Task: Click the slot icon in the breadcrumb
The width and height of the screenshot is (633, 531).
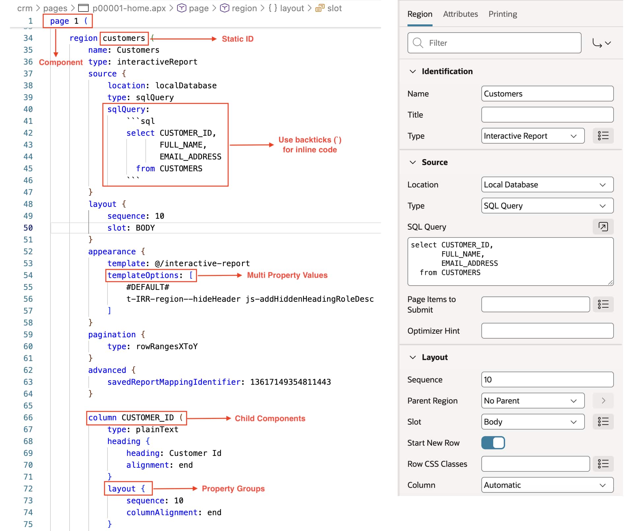Action: pyautogui.click(x=320, y=8)
